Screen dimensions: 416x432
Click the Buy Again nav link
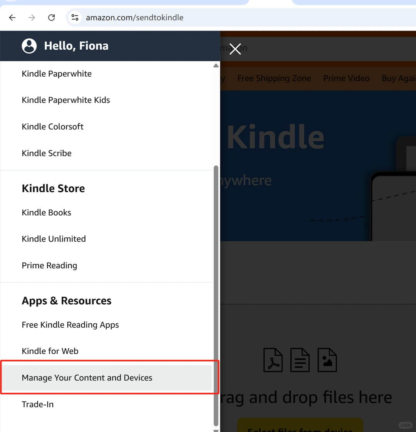(x=399, y=78)
